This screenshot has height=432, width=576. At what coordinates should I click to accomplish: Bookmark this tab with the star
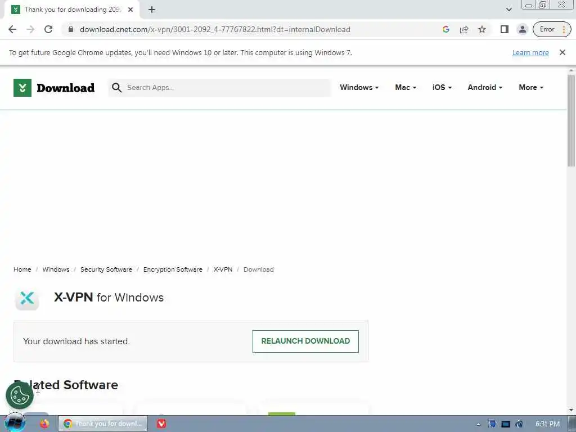[x=482, y=29]
